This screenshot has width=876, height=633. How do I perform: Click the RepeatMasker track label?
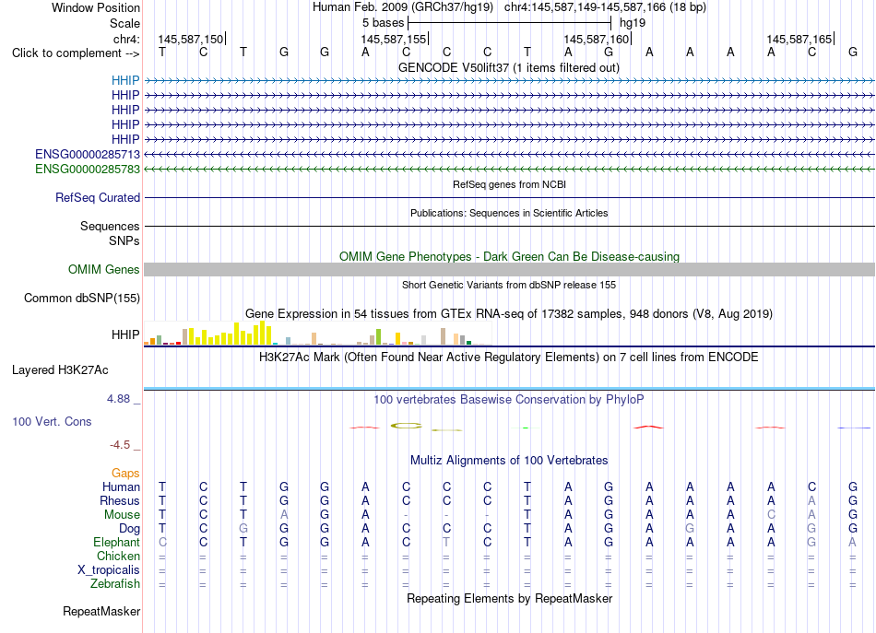click(x=101, y=611)
